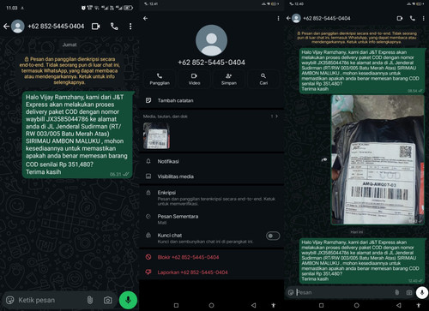The width and height of the screenshot is (429, 311).
Task: Tap the contact number heading on info screen
Action: (211, 63)
